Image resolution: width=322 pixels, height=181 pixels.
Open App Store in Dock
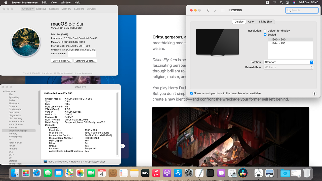[x=178, y=173]
